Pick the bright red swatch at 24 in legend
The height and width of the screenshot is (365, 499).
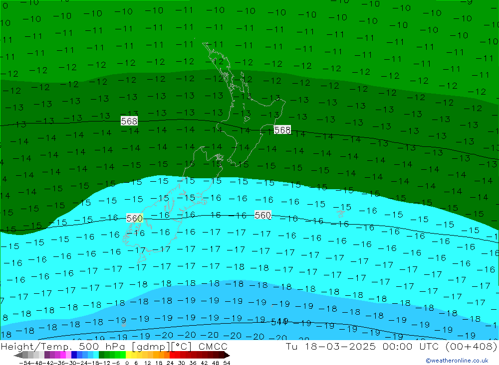[172, 356]
